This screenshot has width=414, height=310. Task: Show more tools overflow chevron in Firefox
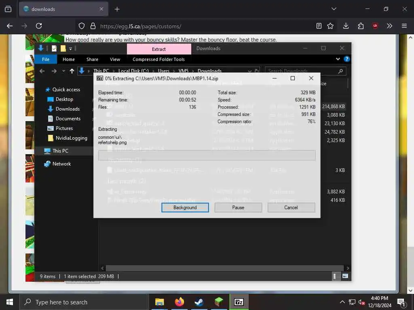click(389, 26)
